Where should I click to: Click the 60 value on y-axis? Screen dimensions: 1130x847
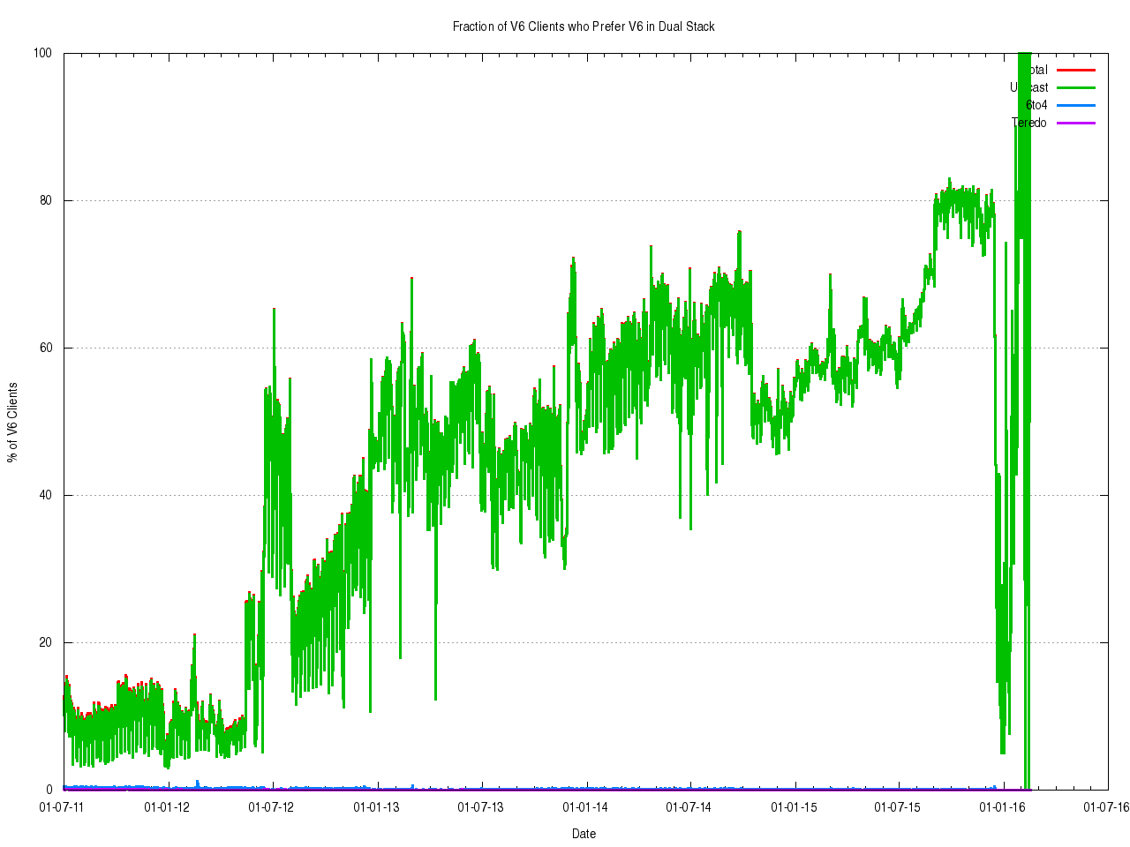tap(45, 348)
